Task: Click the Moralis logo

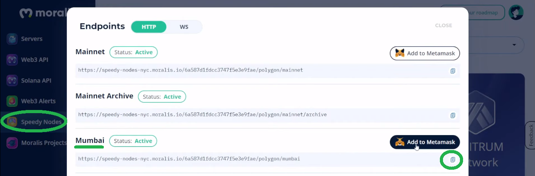Action: pyautogui.click(x=43, y=13)
